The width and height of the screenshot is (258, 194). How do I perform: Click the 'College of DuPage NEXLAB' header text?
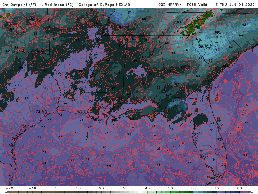[104, 5]
